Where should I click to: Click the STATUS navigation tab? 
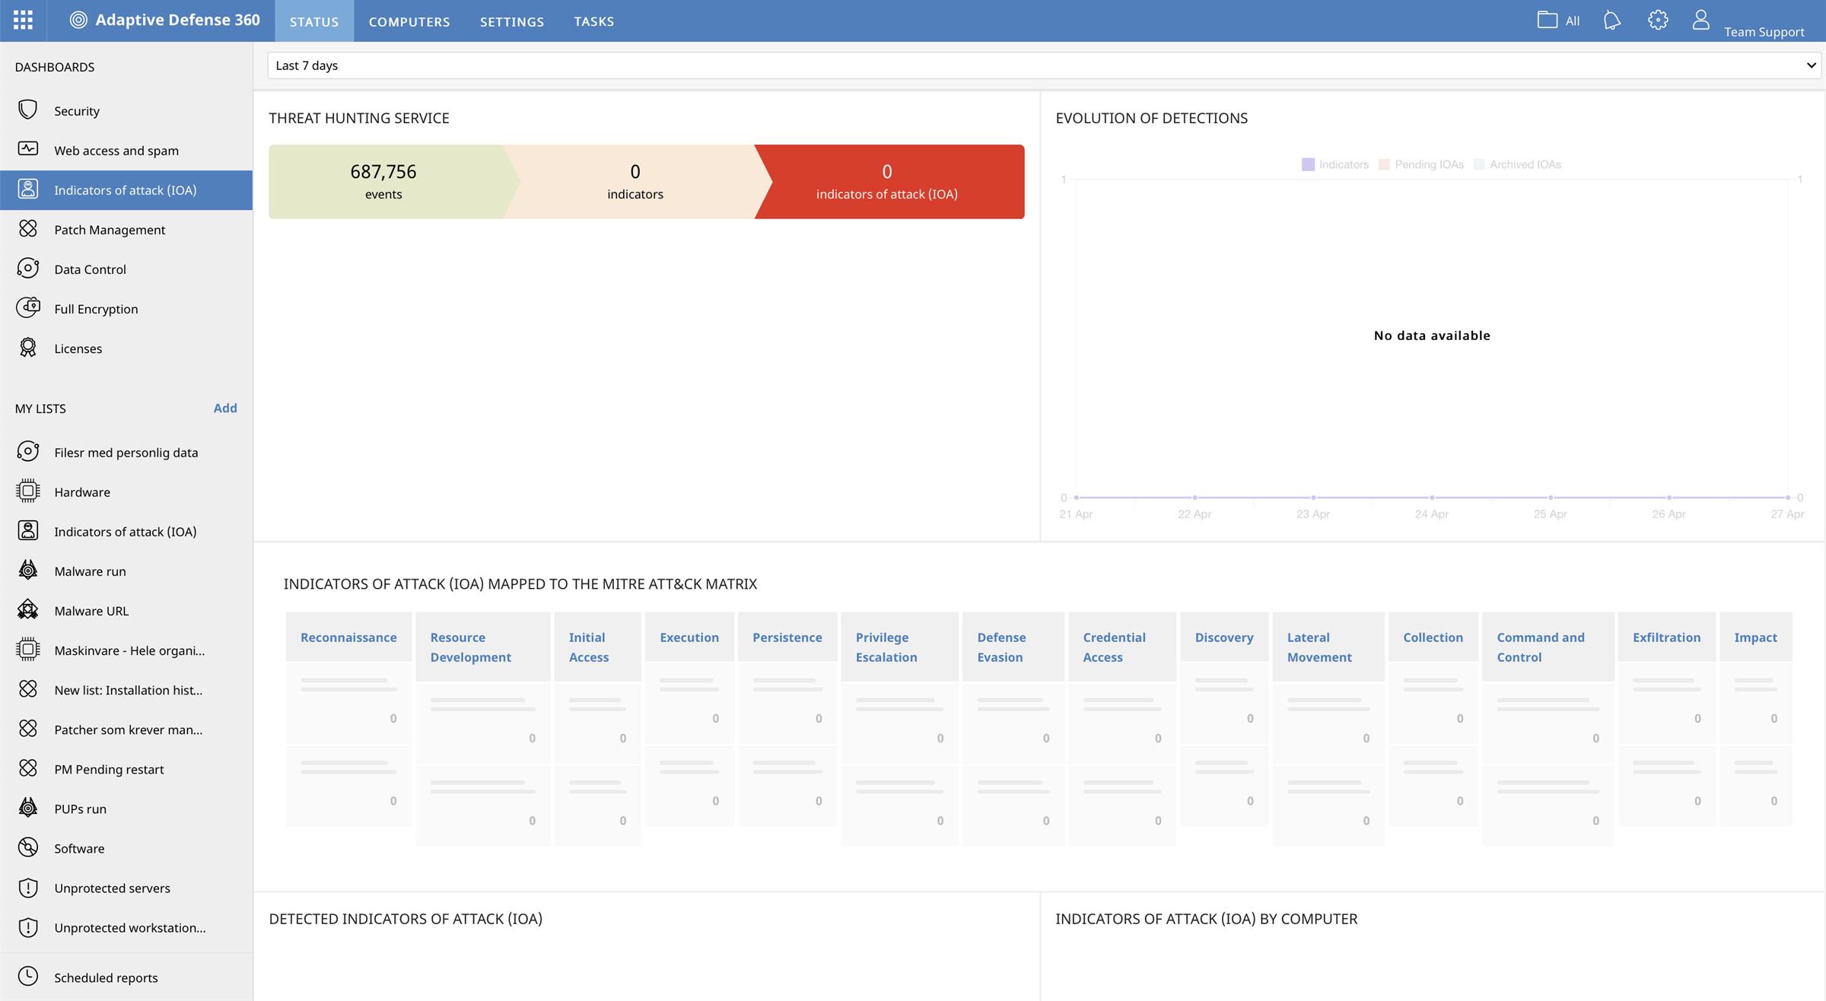pos(313,21)
